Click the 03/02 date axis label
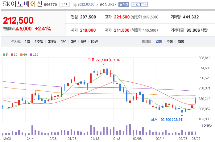 [x=196, y=139]
